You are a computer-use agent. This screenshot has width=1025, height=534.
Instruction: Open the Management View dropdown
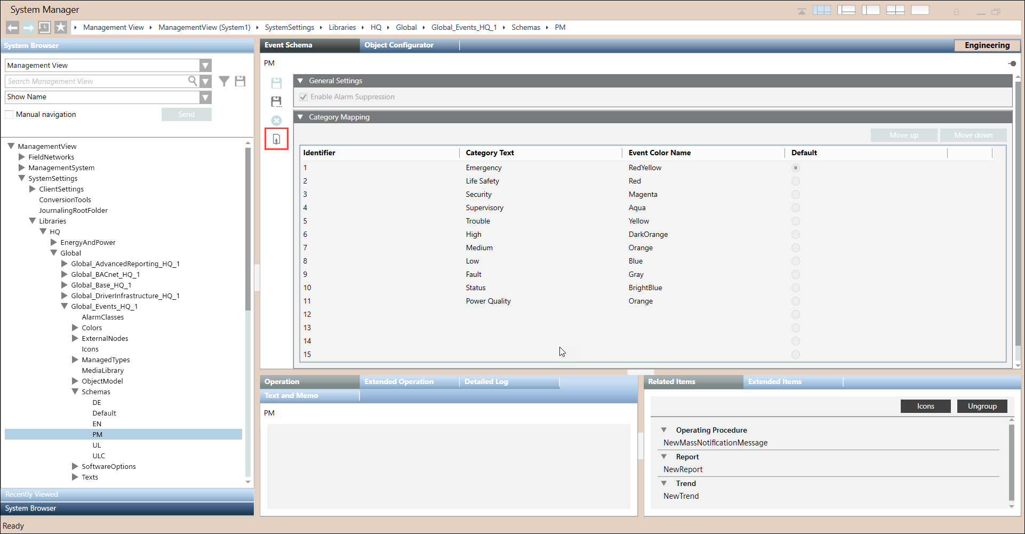click(x=205, y=66)
